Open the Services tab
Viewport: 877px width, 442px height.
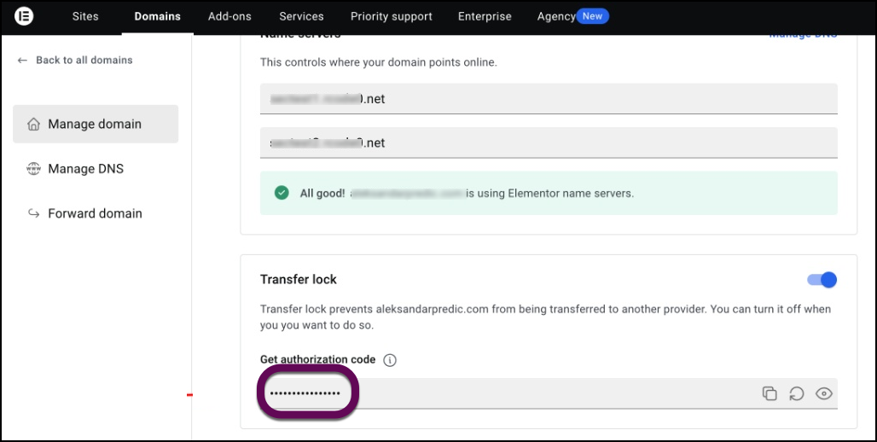pos(301,16)
